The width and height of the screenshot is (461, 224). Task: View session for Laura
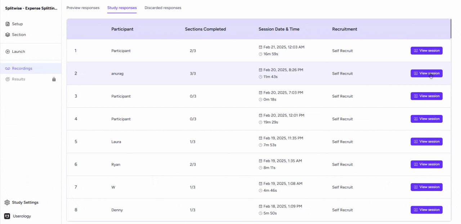tap(426, 141)
